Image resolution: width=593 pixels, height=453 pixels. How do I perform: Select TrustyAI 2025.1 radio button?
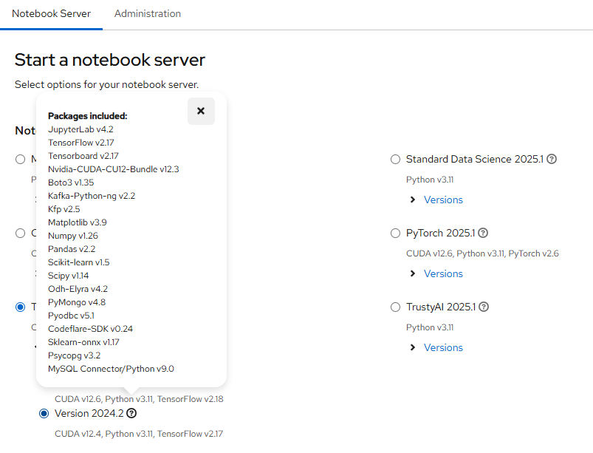(395, 307)
